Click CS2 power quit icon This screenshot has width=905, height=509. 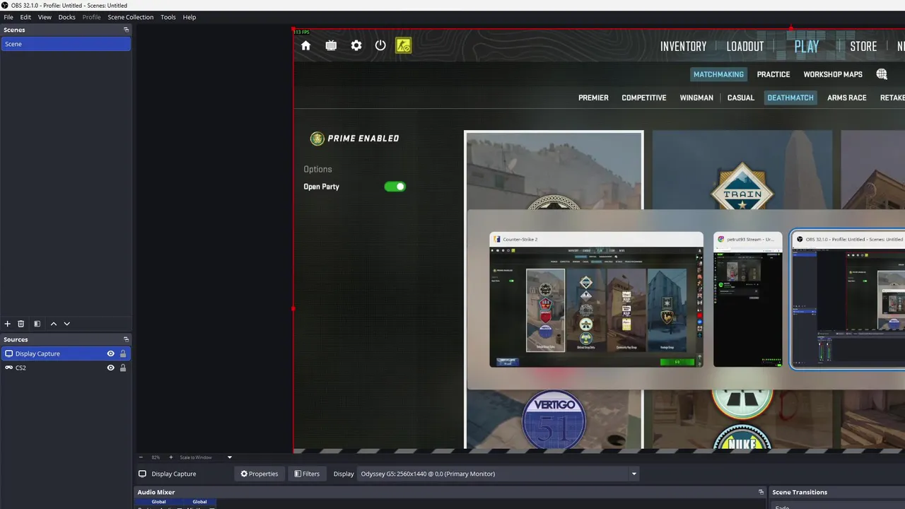(380, 45)
